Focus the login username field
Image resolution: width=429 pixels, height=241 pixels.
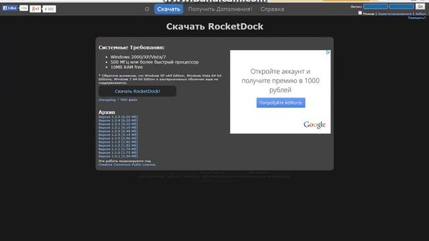375,6
